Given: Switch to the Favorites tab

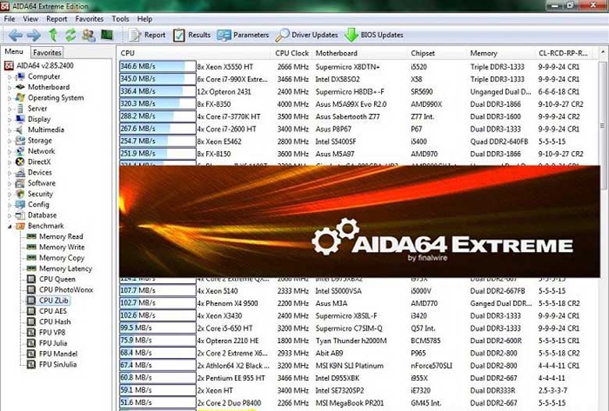Looking at the screenshot, I should (x=47, y=52).
